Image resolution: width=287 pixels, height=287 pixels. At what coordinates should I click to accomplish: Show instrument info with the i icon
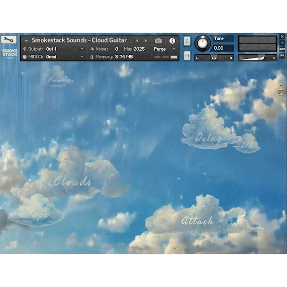pyautogui.click(x=172, y=40)
